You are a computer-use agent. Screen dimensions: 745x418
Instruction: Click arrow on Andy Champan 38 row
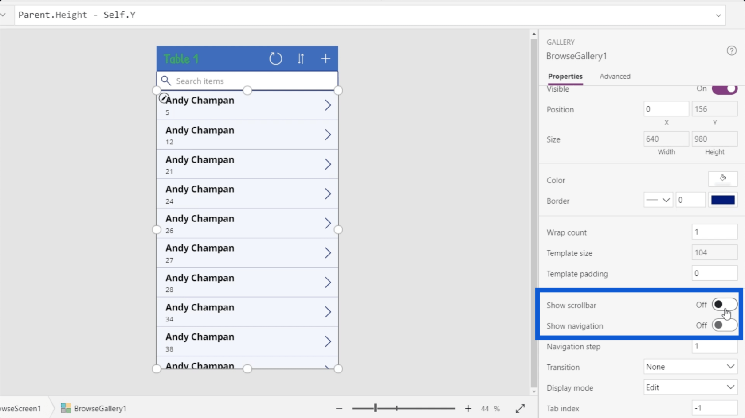pyautogui.click(x=328, y=341)
